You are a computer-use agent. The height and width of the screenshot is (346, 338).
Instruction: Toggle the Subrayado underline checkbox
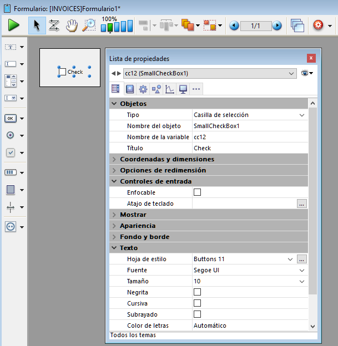tap(197, 314)
